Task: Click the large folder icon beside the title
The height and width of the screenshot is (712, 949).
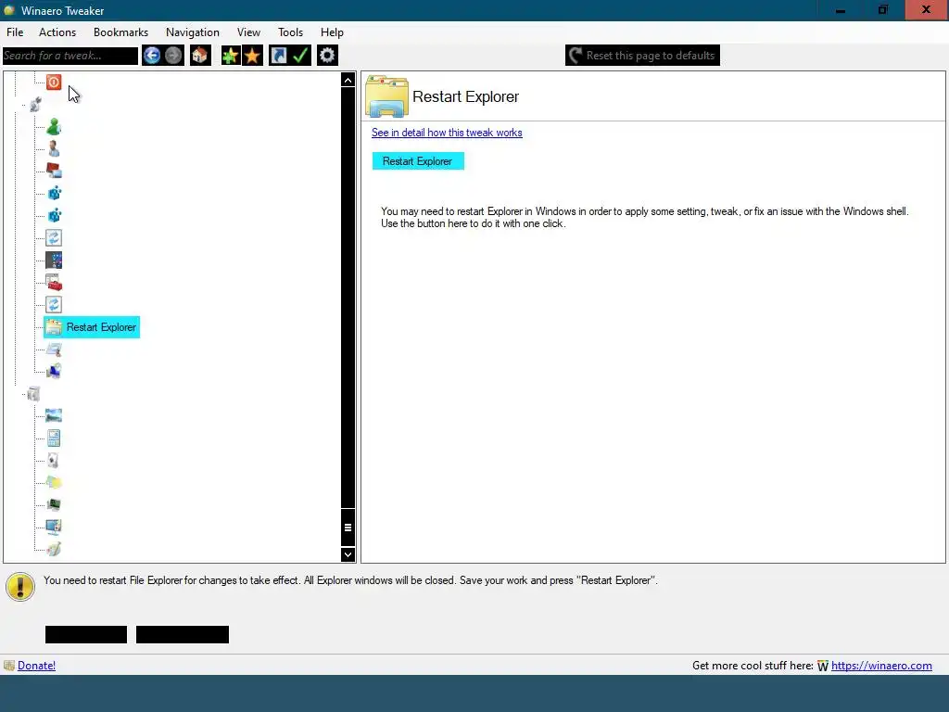Action: coord(386,96)
